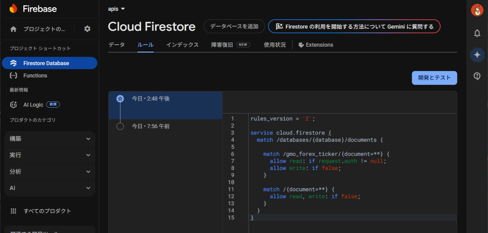Expand the AI category
This screenshot has height=233, width=488.
[50, 188]
